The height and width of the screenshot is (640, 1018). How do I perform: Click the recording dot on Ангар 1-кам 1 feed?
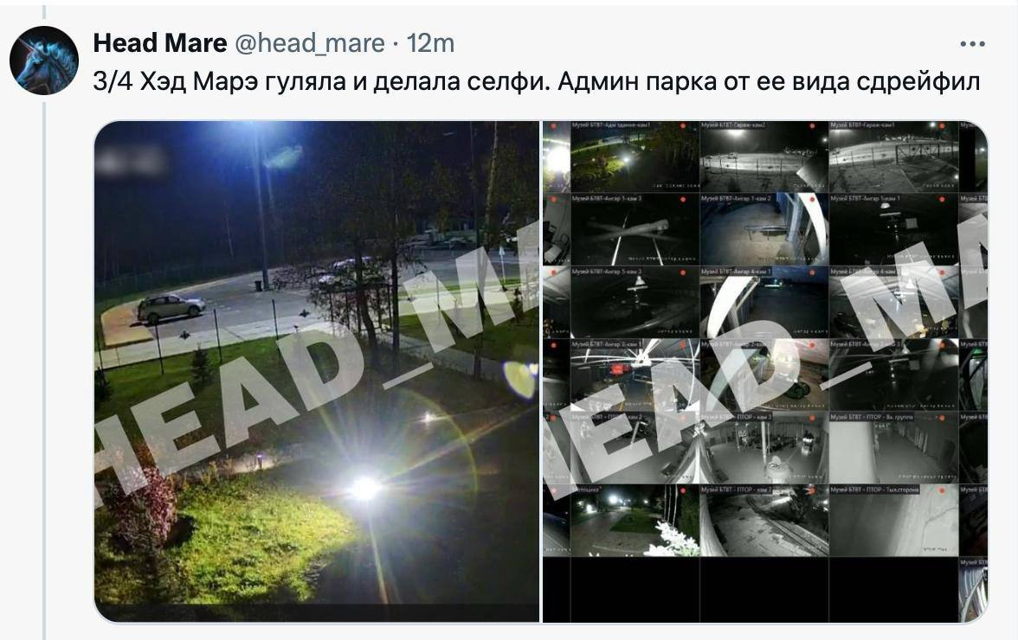click(x=941, y=201)
